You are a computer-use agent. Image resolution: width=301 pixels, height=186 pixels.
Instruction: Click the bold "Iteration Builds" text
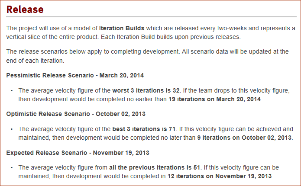122,28
